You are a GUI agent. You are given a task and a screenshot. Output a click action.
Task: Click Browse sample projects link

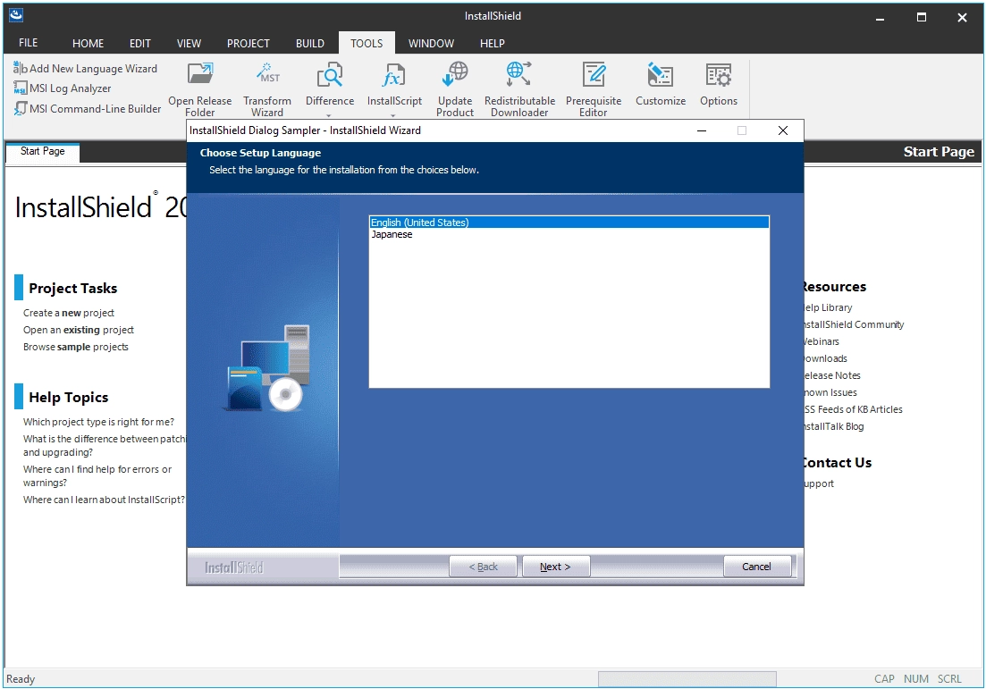[x=75, y=347]
